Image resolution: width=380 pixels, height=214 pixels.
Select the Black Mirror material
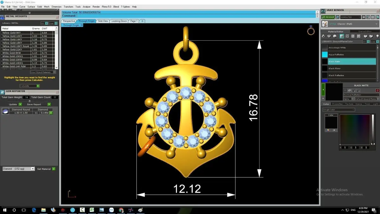click(x=349, y=68)
